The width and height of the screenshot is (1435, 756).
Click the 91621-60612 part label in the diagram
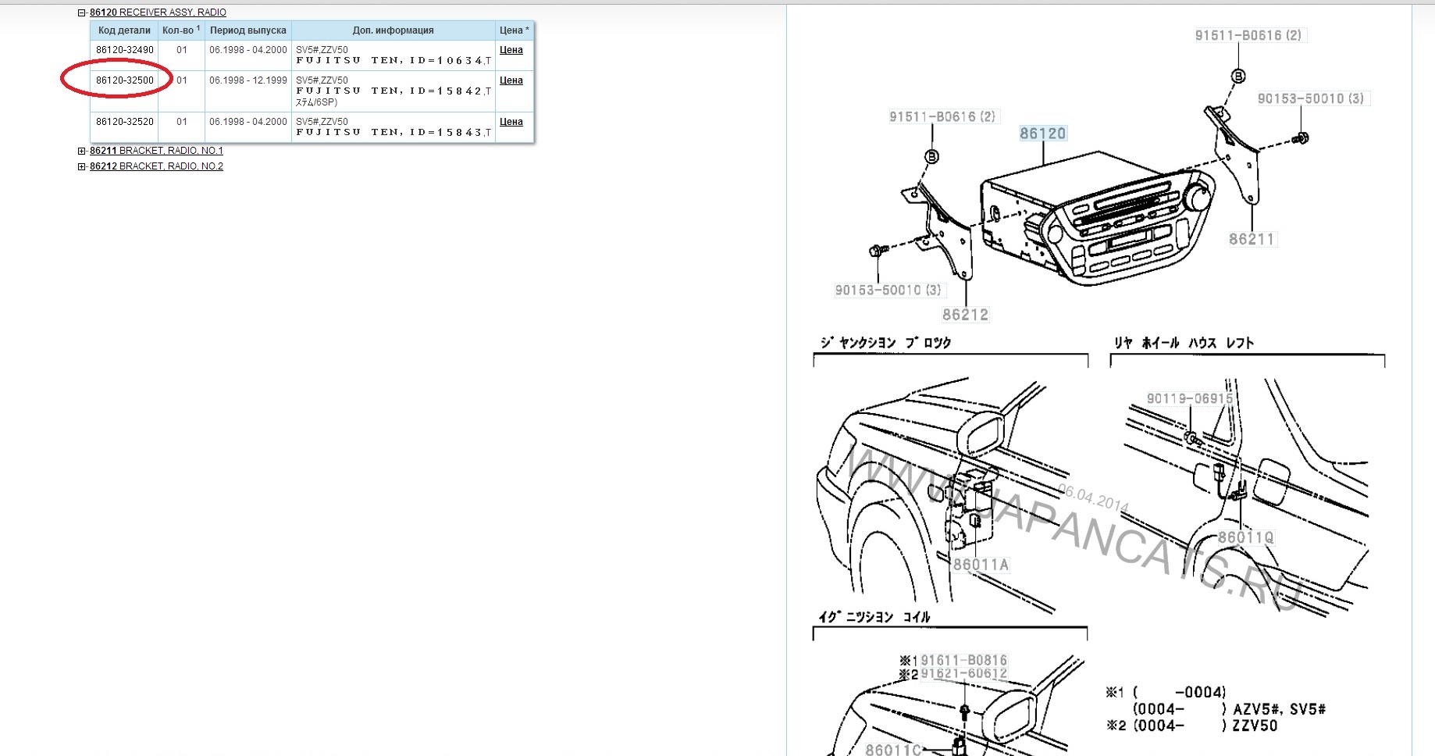pyautogui.click(x=964, y=674)
